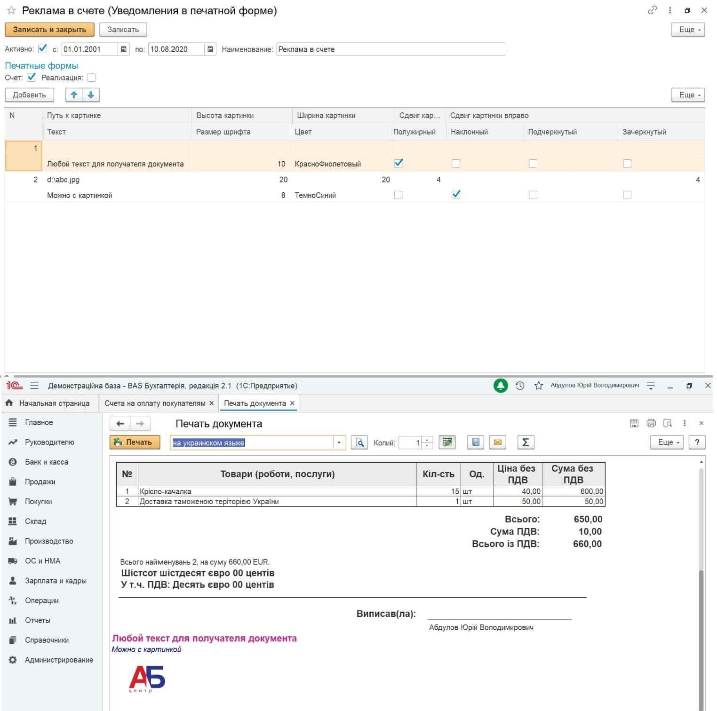Image resolution: width=717 pixels, height=711 pixels.
Task: Uncheck Наклонный checkbox in row 2
Action: pos(455,195)
